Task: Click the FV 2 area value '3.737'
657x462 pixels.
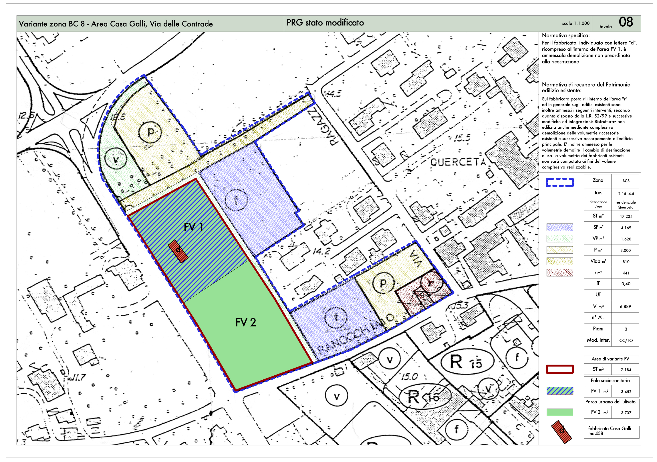Action: [626, 413]
